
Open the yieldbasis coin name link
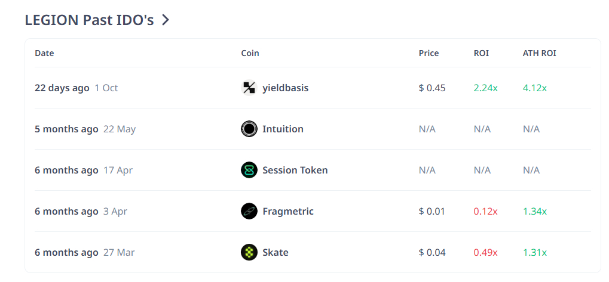(x=285, y=88)
